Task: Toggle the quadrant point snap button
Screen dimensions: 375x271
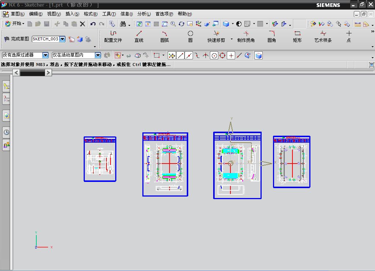Action: click(x=222, y=56)
